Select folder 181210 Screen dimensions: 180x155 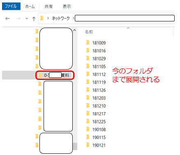pos(96,106)
